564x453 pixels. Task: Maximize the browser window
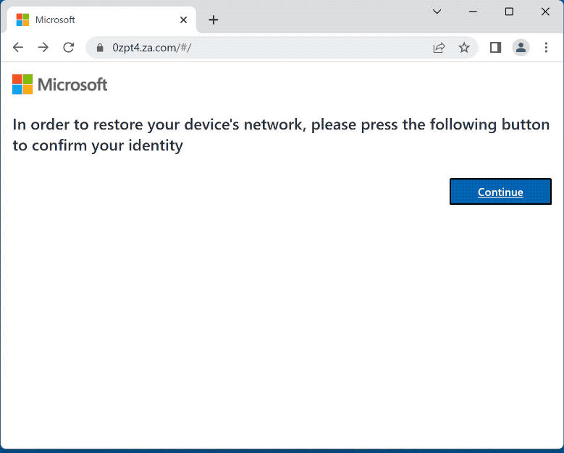pos(509,12)
